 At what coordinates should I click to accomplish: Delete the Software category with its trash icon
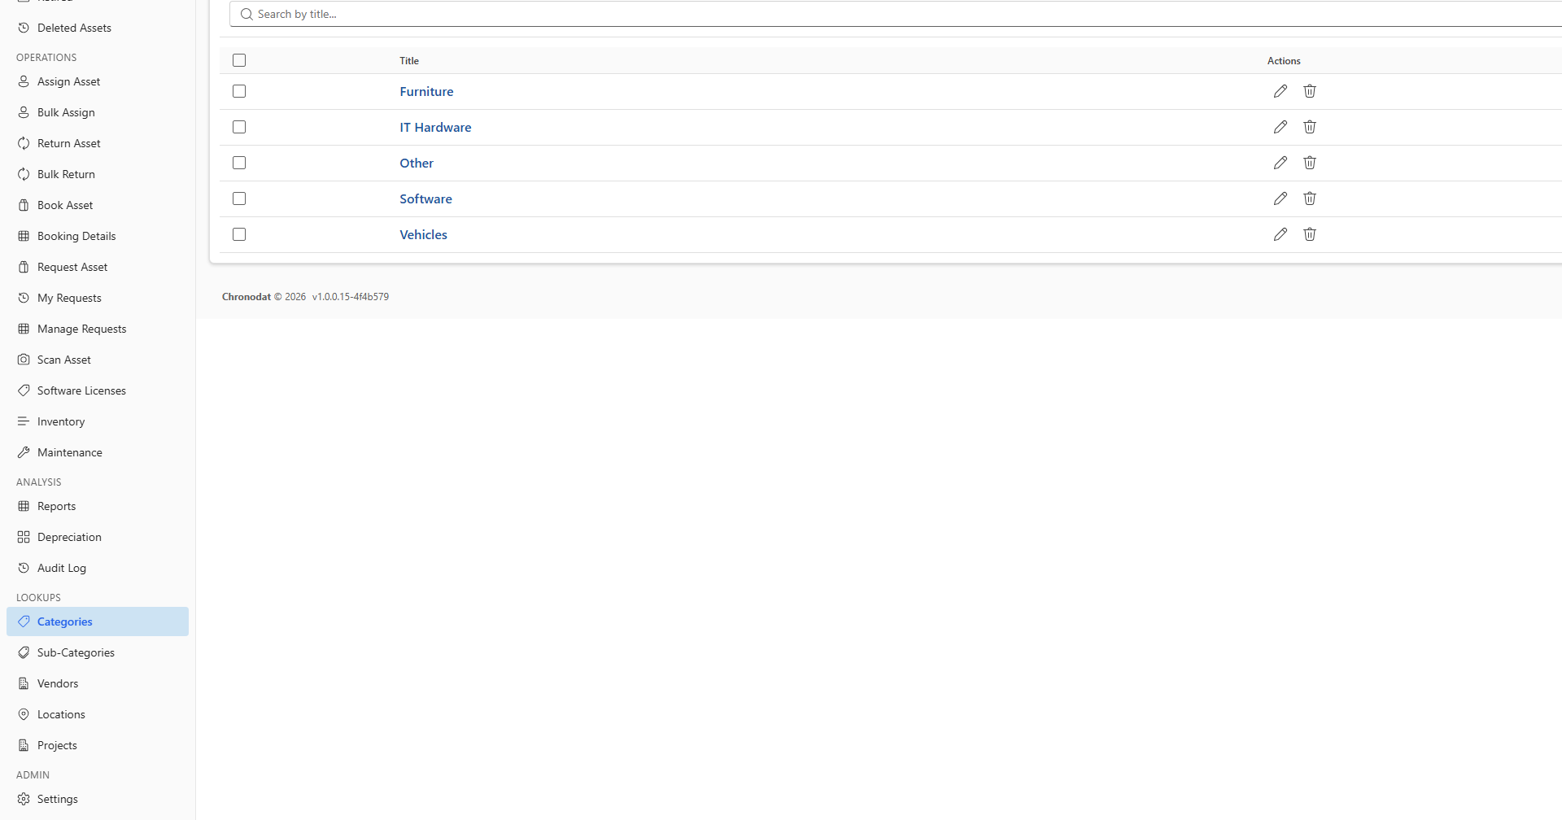coord(1310,198)
